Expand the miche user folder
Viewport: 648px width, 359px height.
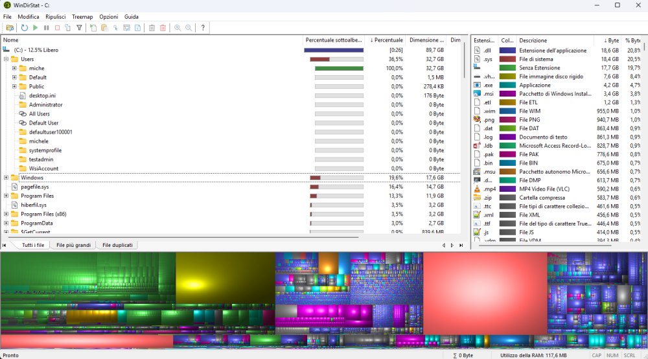[14, 68]
